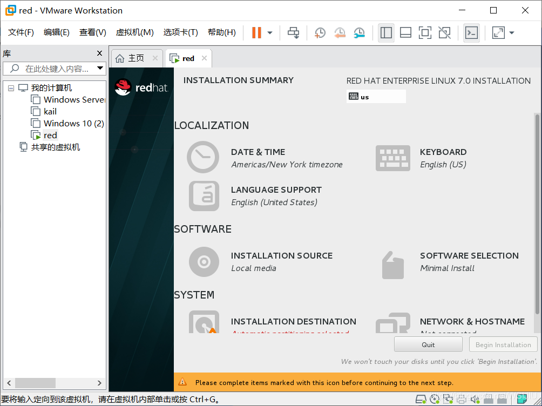The image size is (542, 406).
Task: Toggle the library sidebar view
Action: 386,33
